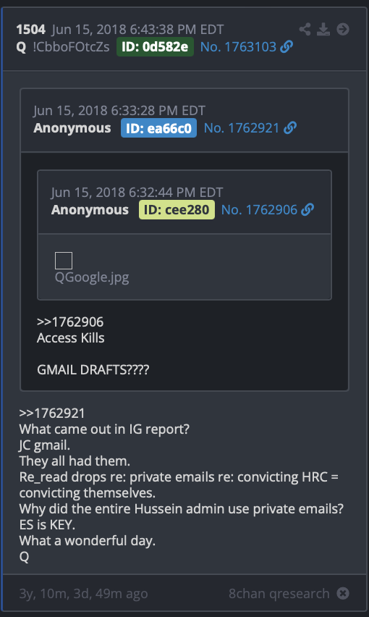Click the Q !CbboFOtcZs tripcode name
The width and height of the screenshot is (369, 617).
point(63,47)
